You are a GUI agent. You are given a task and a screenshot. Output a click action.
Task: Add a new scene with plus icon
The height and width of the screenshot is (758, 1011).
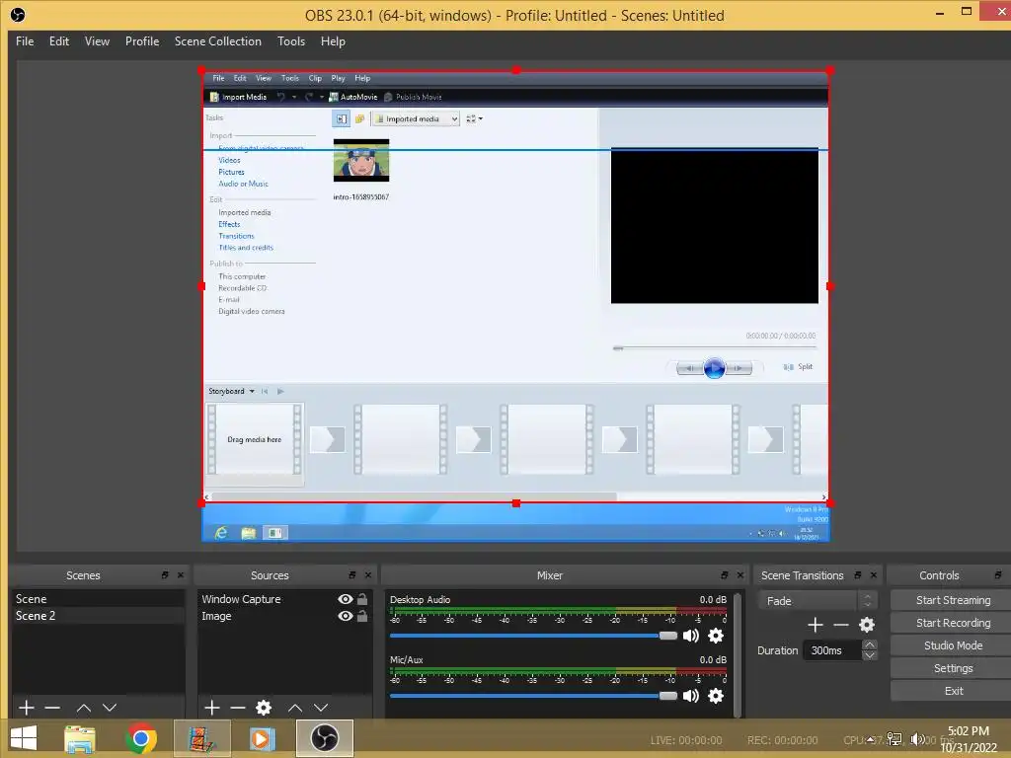coord(27,708)
